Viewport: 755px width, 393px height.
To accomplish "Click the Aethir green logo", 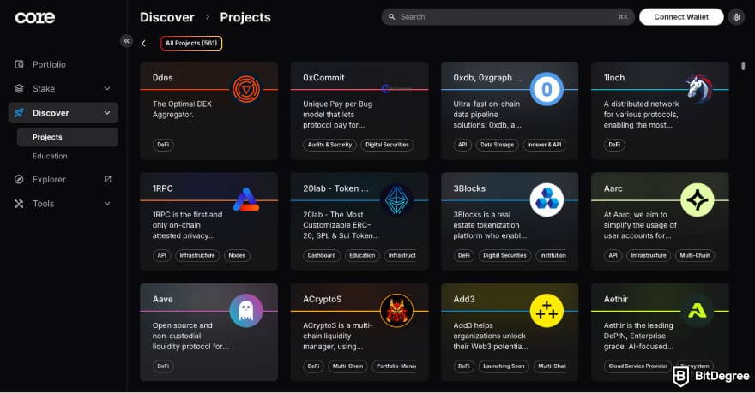I will 697,310.
